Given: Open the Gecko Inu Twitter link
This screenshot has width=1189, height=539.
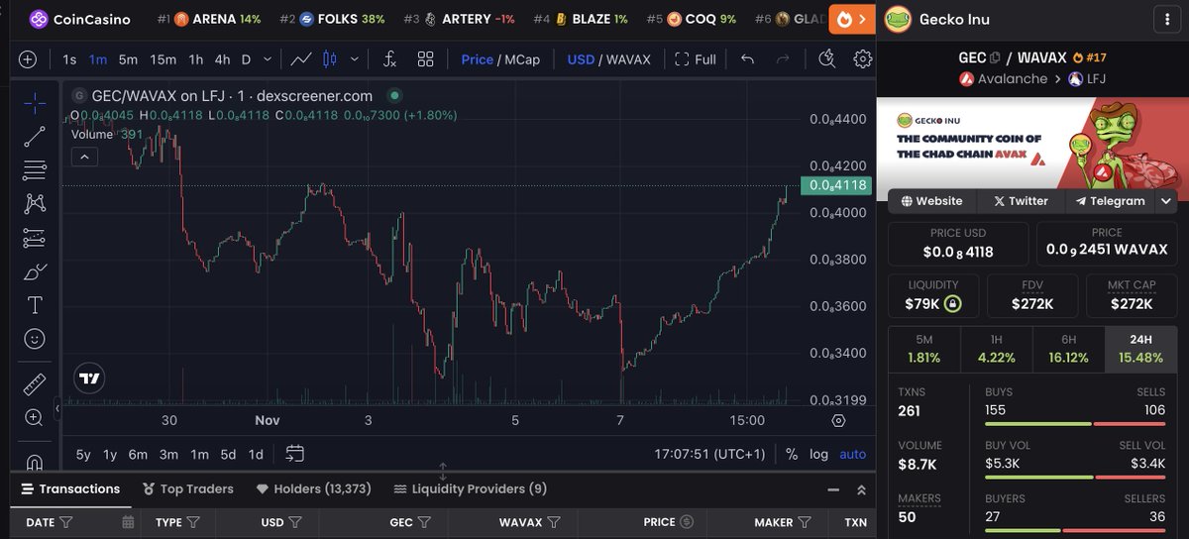Looking at the screenshot, I should [1021, 201].
